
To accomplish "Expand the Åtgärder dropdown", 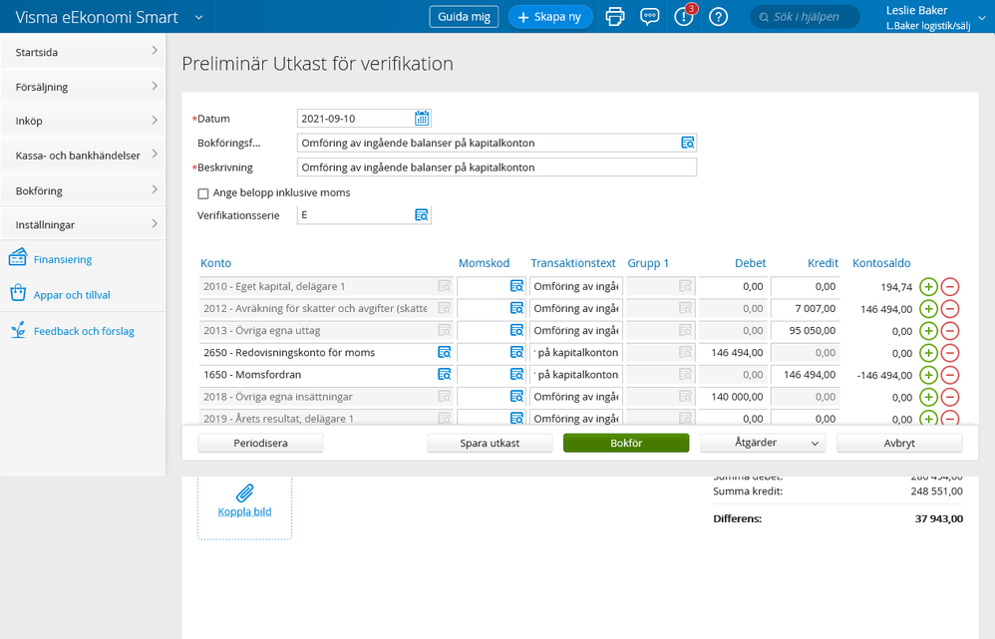I will (x=762, y=442).
